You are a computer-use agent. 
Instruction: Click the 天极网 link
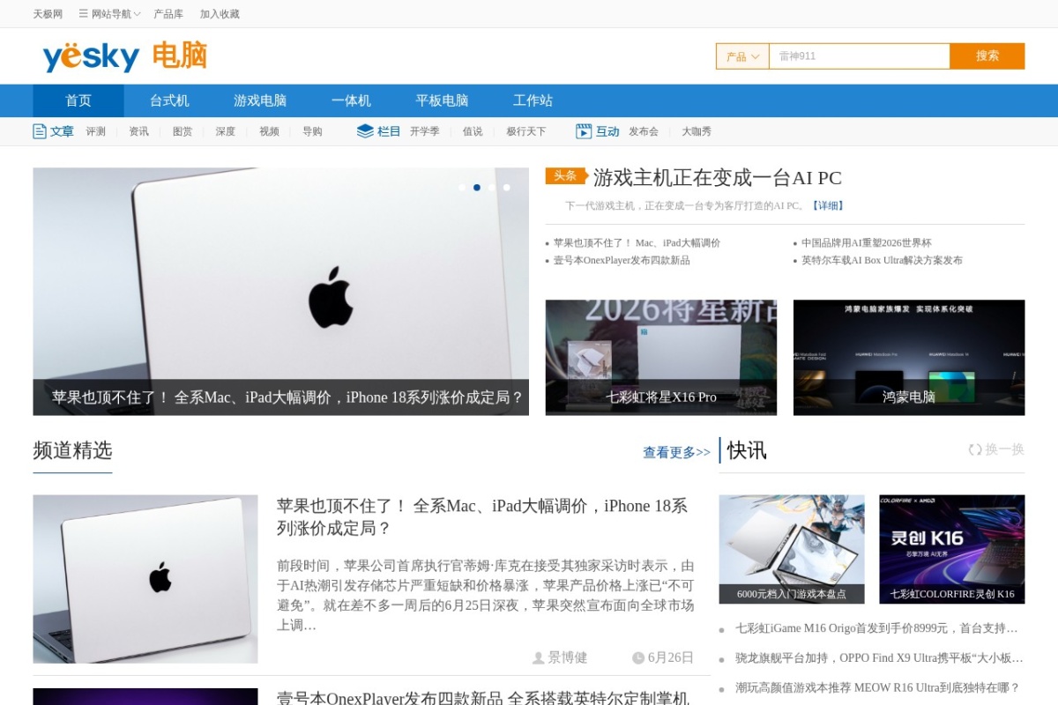(48, 14)
